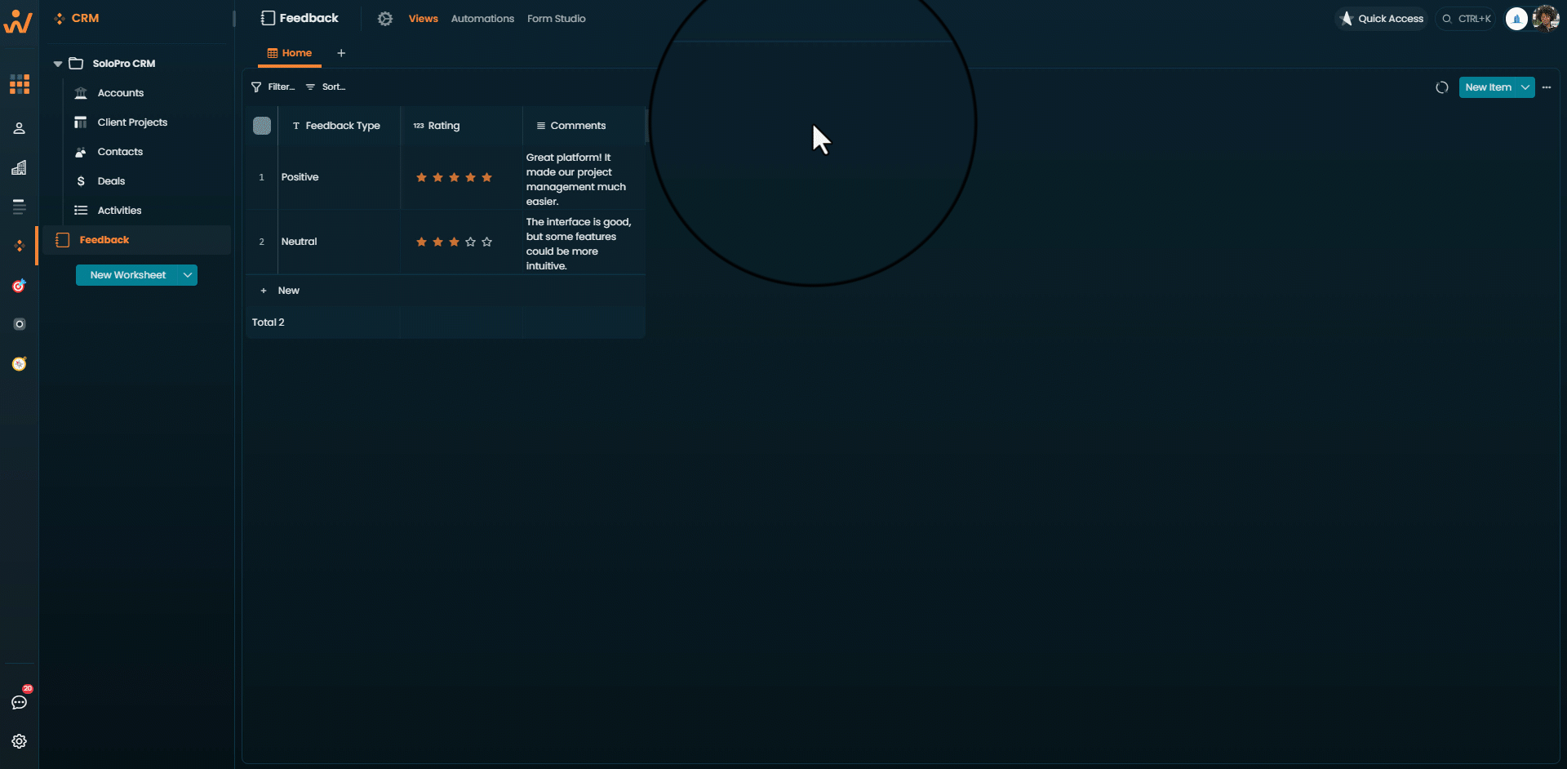Image resolution: width=1567 pixels, height=769 pixels.
Task: Select the Positive feedback type cell
Action: point(340,177)
